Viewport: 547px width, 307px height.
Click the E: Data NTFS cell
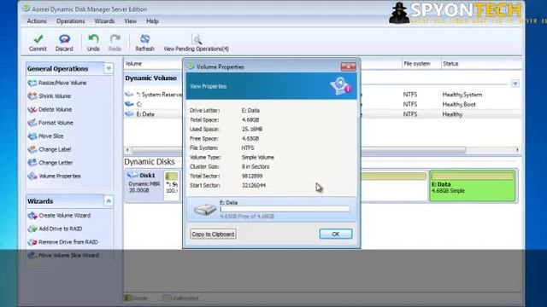pyautogui.click(x=410, y=114)
